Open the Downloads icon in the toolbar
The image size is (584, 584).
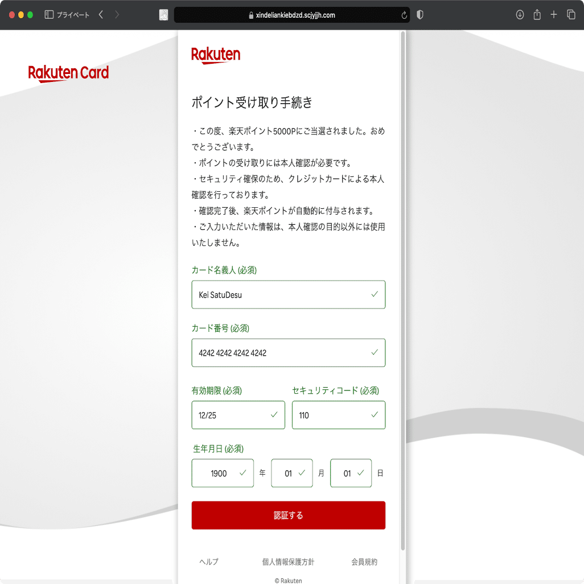(520, 15)
